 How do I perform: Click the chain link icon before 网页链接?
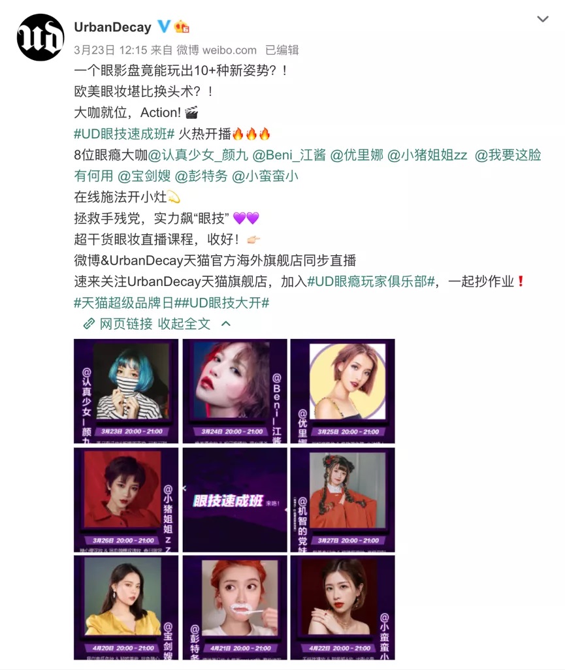[88, 324]
